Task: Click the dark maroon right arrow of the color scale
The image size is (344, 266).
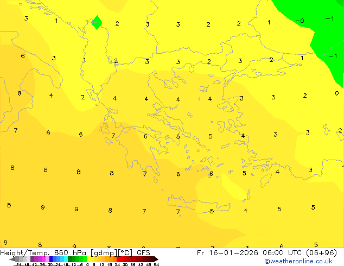Action: [156, 259]
